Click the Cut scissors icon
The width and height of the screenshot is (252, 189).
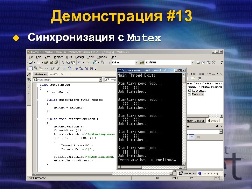(x=63, y=62)
